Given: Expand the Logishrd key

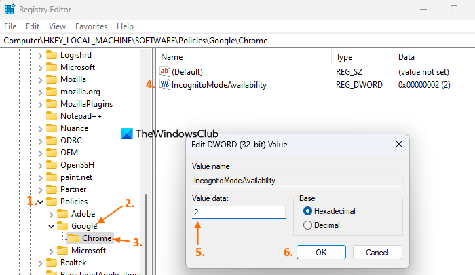Looking at the screenshot, I should coord(40,56).
